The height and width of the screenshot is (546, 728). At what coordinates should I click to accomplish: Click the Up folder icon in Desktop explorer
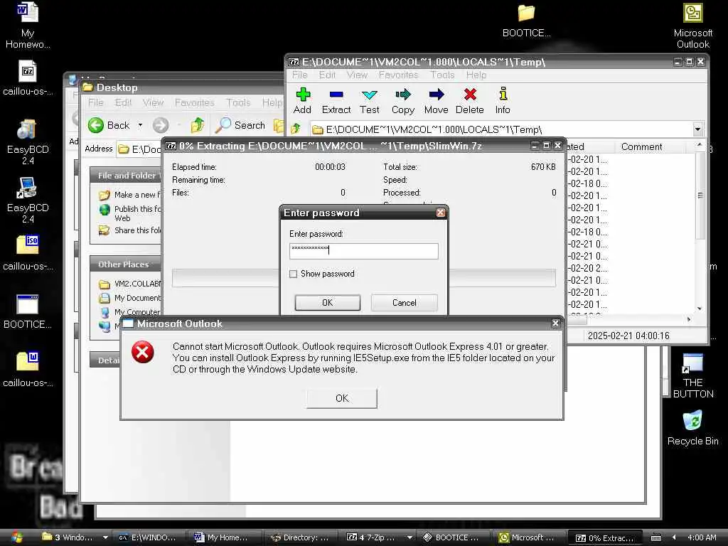click(x=198, y=125)
